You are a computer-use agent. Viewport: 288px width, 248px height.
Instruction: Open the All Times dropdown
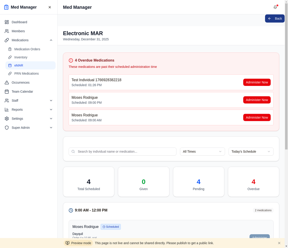(x=202, y=151)
